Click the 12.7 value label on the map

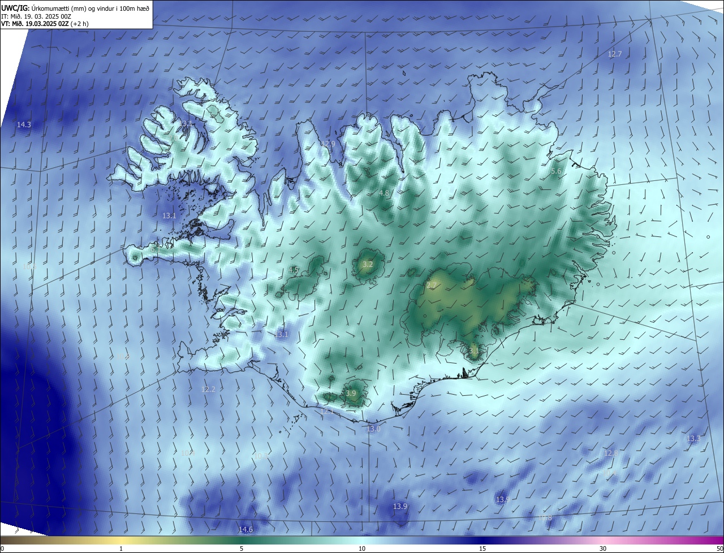(615, 54)
